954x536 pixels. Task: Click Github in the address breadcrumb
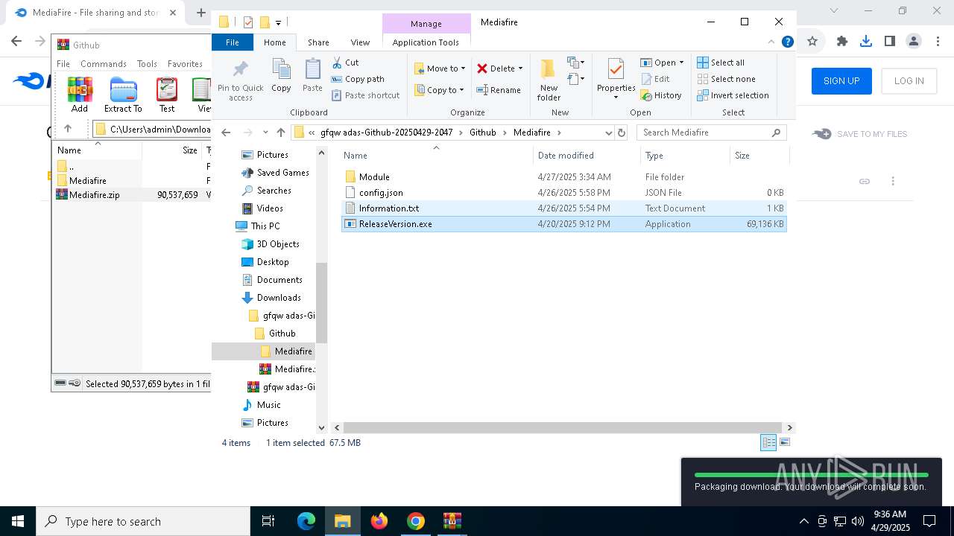pos(483,133)
